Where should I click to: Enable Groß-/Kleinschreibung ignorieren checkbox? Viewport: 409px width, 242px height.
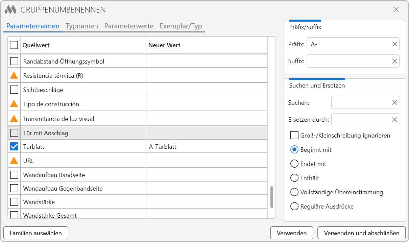pyautogui.click(x=294, y=136)
